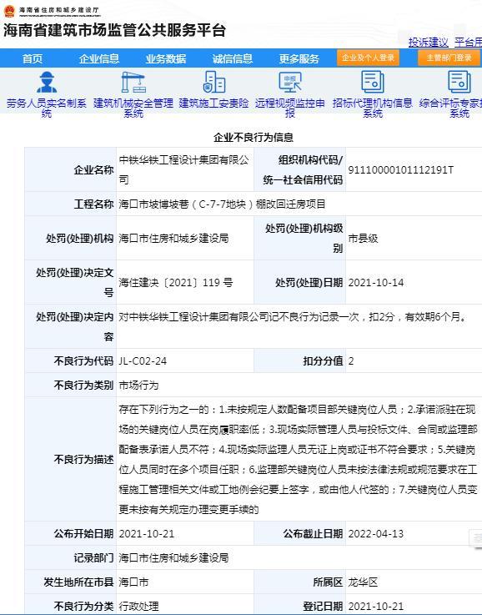Select the publish end date 2022-04-13
Image resolution: width=482 pixels, height=615 pixels.
coord(376,533)
